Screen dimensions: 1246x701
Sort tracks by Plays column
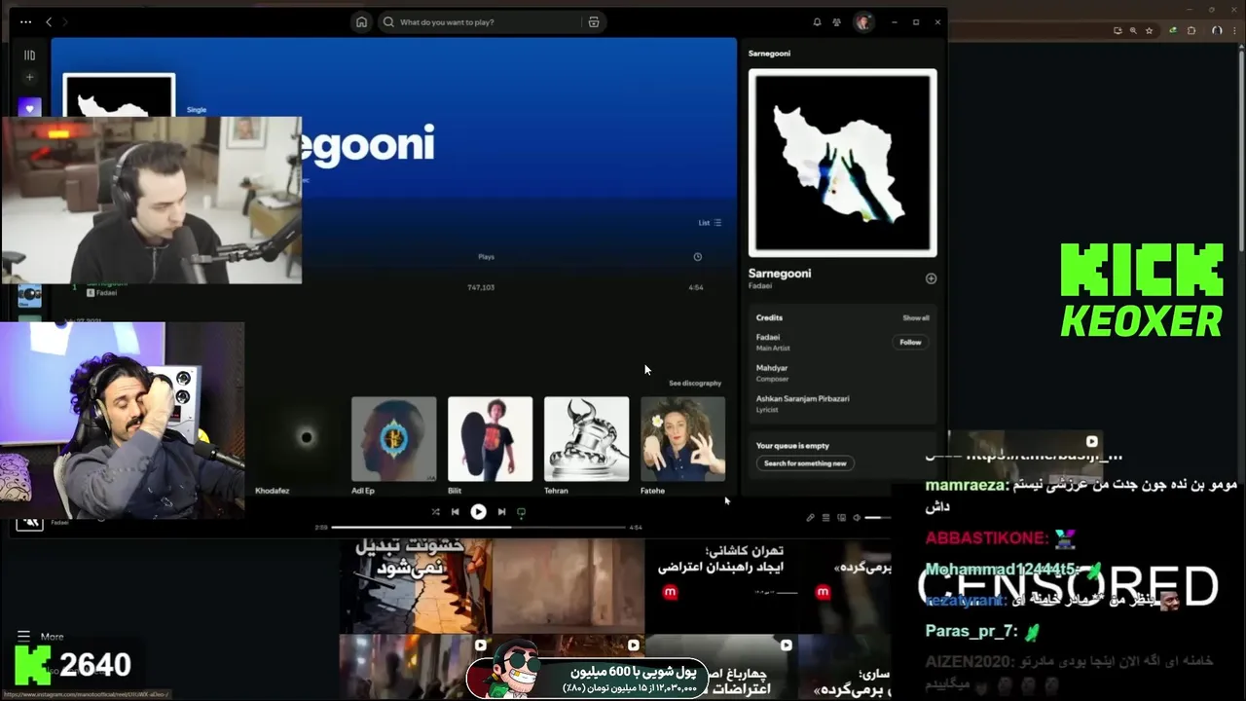486,257
